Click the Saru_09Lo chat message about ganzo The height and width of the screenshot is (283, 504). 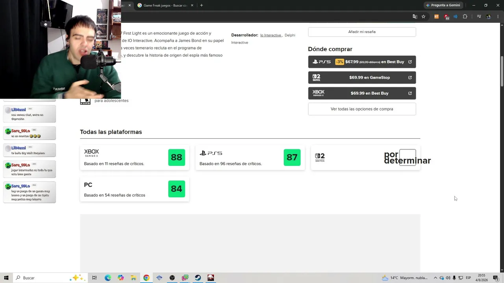[30, 192]
